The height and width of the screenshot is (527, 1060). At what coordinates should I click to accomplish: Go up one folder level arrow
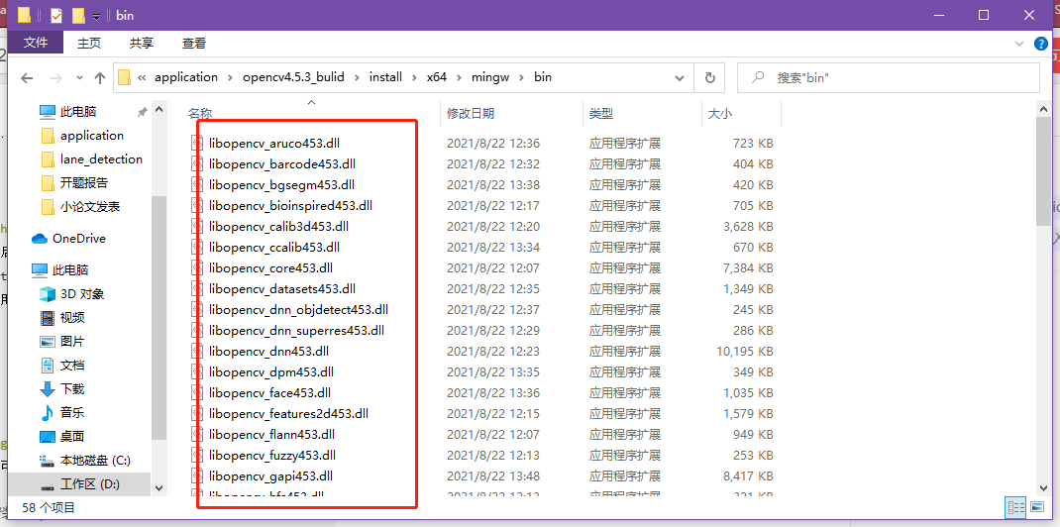(x=100, y=77)
